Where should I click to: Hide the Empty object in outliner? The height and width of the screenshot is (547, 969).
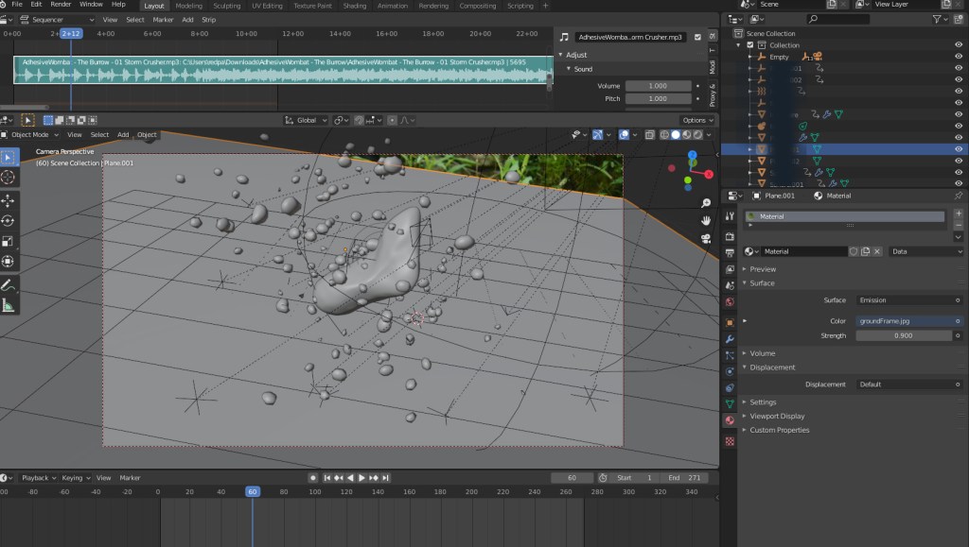[x=959, y=57]
